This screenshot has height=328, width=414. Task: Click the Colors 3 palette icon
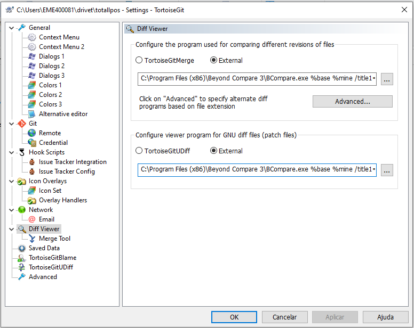31,104
